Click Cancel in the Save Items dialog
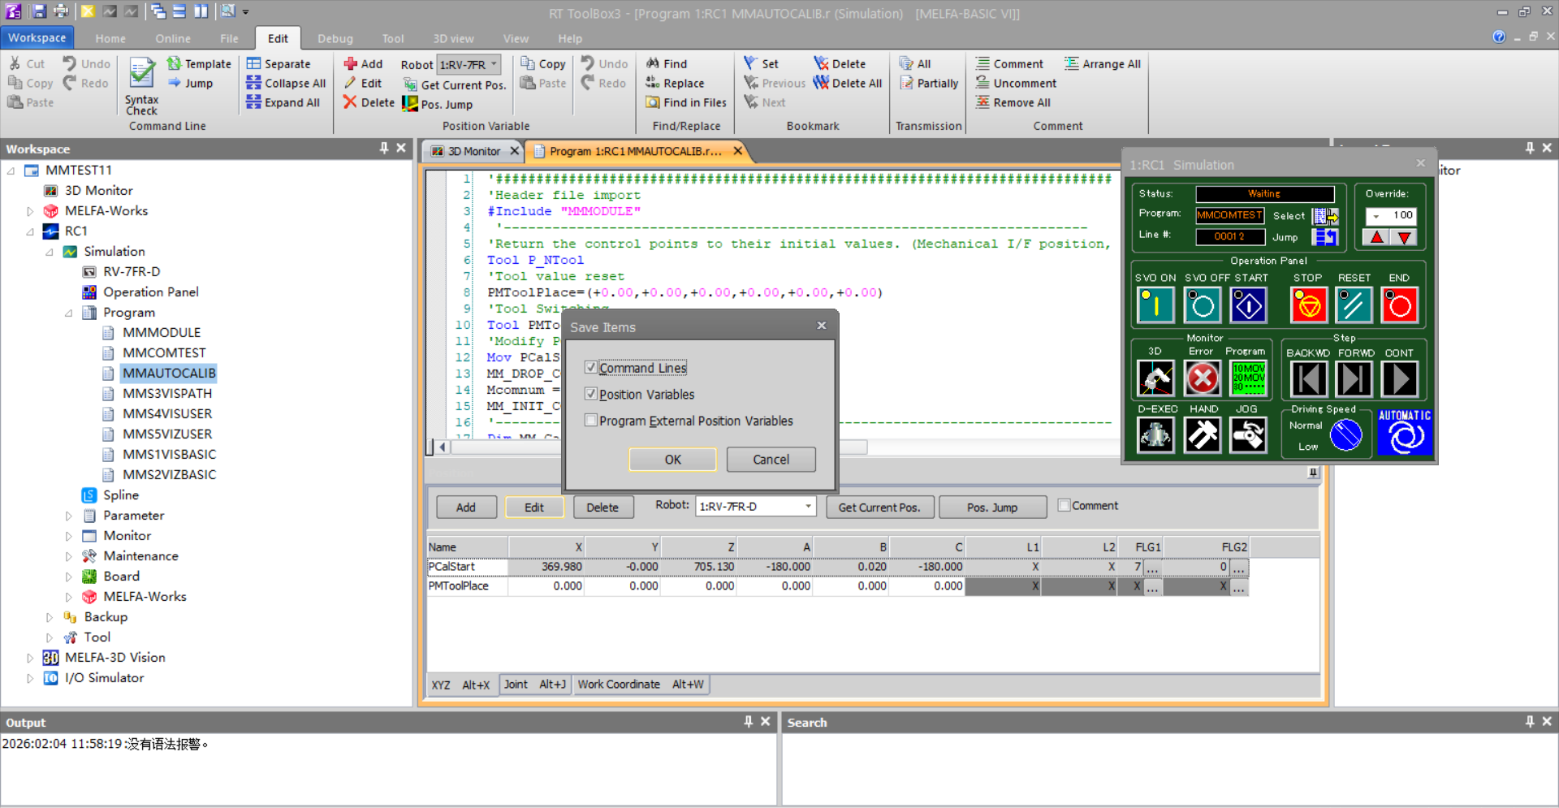Screen dimensions: 1559x808 771,460
